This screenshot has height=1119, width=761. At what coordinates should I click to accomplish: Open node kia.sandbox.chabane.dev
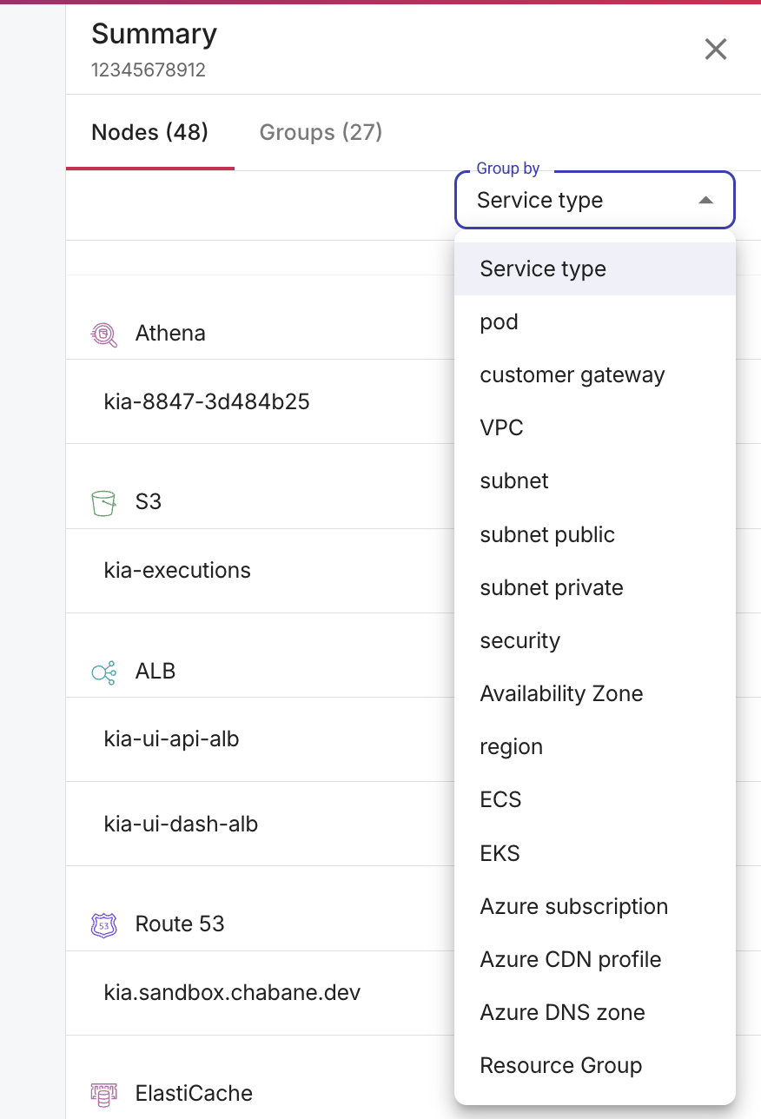pyautogui.click(x=232, y=992)
